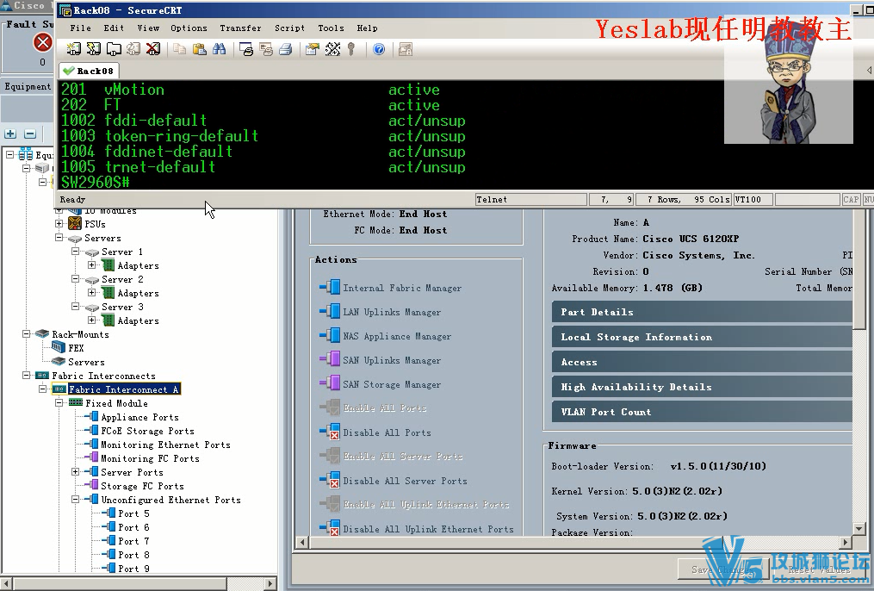Collapse the Servers tree node
The height and width of the screenshot is (591, 874).
(59, 238)
